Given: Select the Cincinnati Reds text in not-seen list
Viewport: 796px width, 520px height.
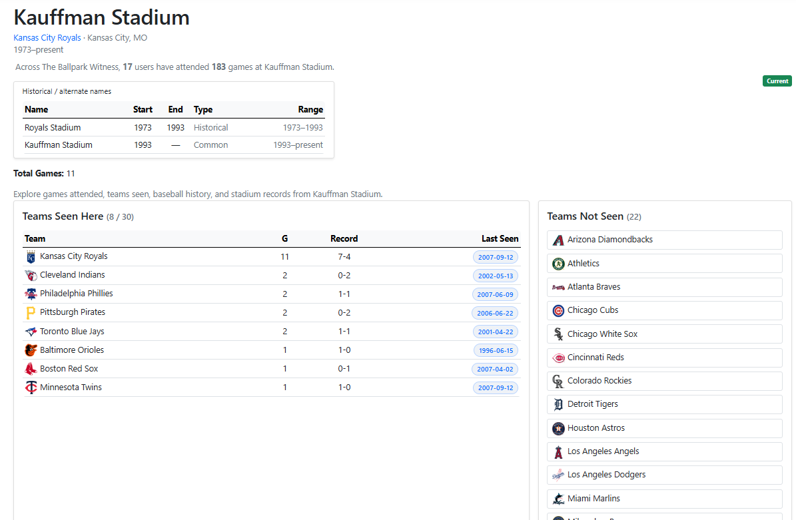Looking at the screenshot, I should click(596, 357).
